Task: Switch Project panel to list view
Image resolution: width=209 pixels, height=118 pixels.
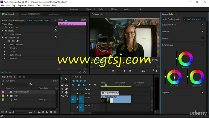Action: [2, 112]
